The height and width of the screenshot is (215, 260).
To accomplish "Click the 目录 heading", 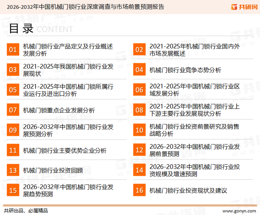I will [x=21, y=29].
